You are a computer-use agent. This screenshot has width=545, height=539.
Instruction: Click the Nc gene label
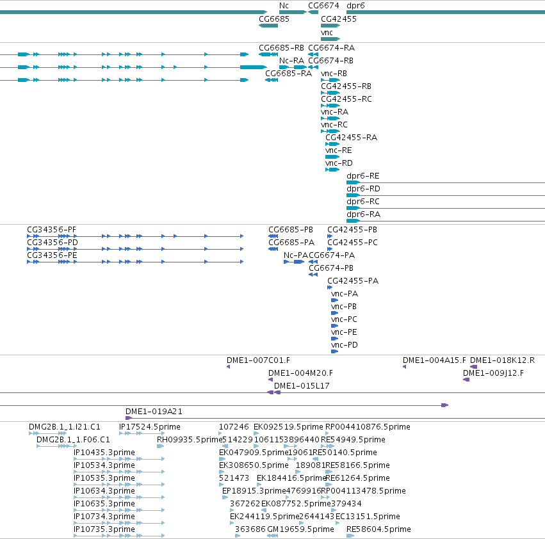(x=284, y=6)
